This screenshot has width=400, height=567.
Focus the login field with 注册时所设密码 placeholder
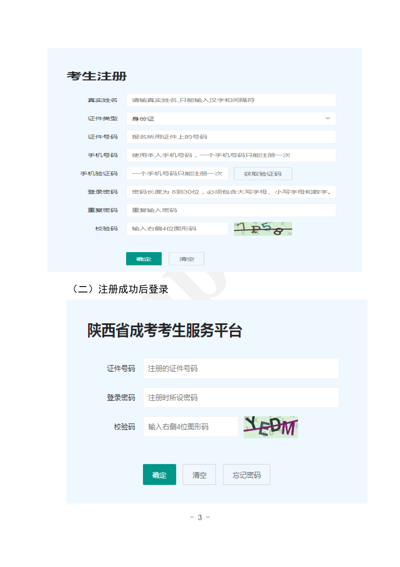pyautogui.click(x=241, y=398)
